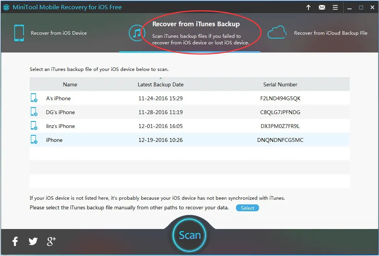Select the linz's iPhone backup name

(x=61, y=126)
